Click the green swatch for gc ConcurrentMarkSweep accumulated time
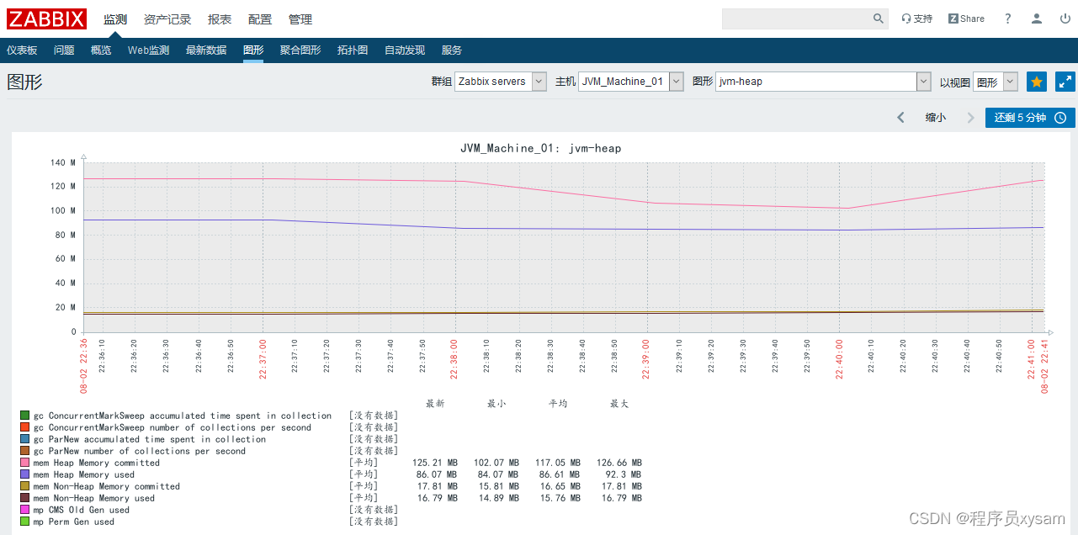 click(25, 416)
